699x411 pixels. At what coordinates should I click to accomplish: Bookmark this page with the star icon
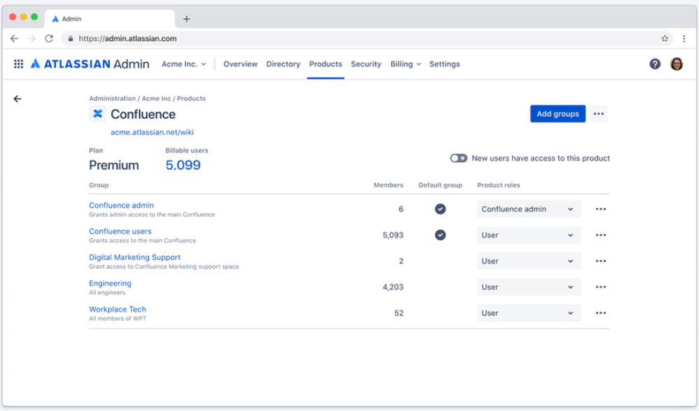point(665,38)
